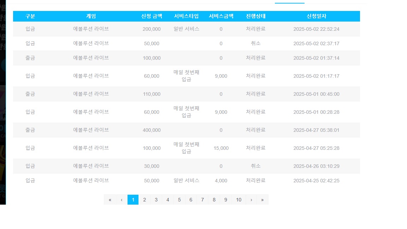The height and width of the screenshot is (229, 407).
Task: Click 에볼루션 라이브 in 2025-05-02 22:52:24 row
Action: click(91, 29)
